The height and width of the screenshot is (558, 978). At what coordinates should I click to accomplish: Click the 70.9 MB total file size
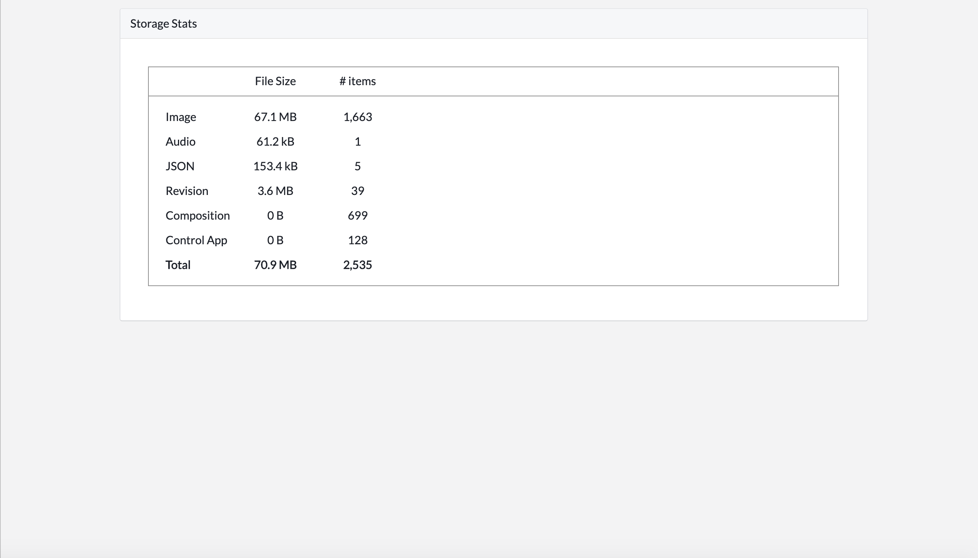point(275,265)
